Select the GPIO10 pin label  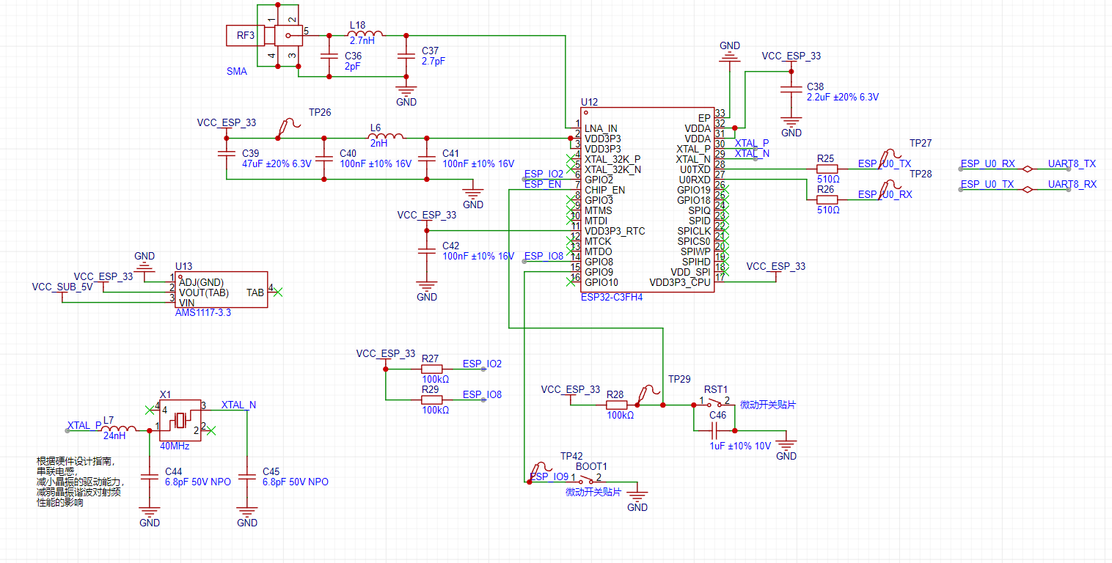click(601, 282)
